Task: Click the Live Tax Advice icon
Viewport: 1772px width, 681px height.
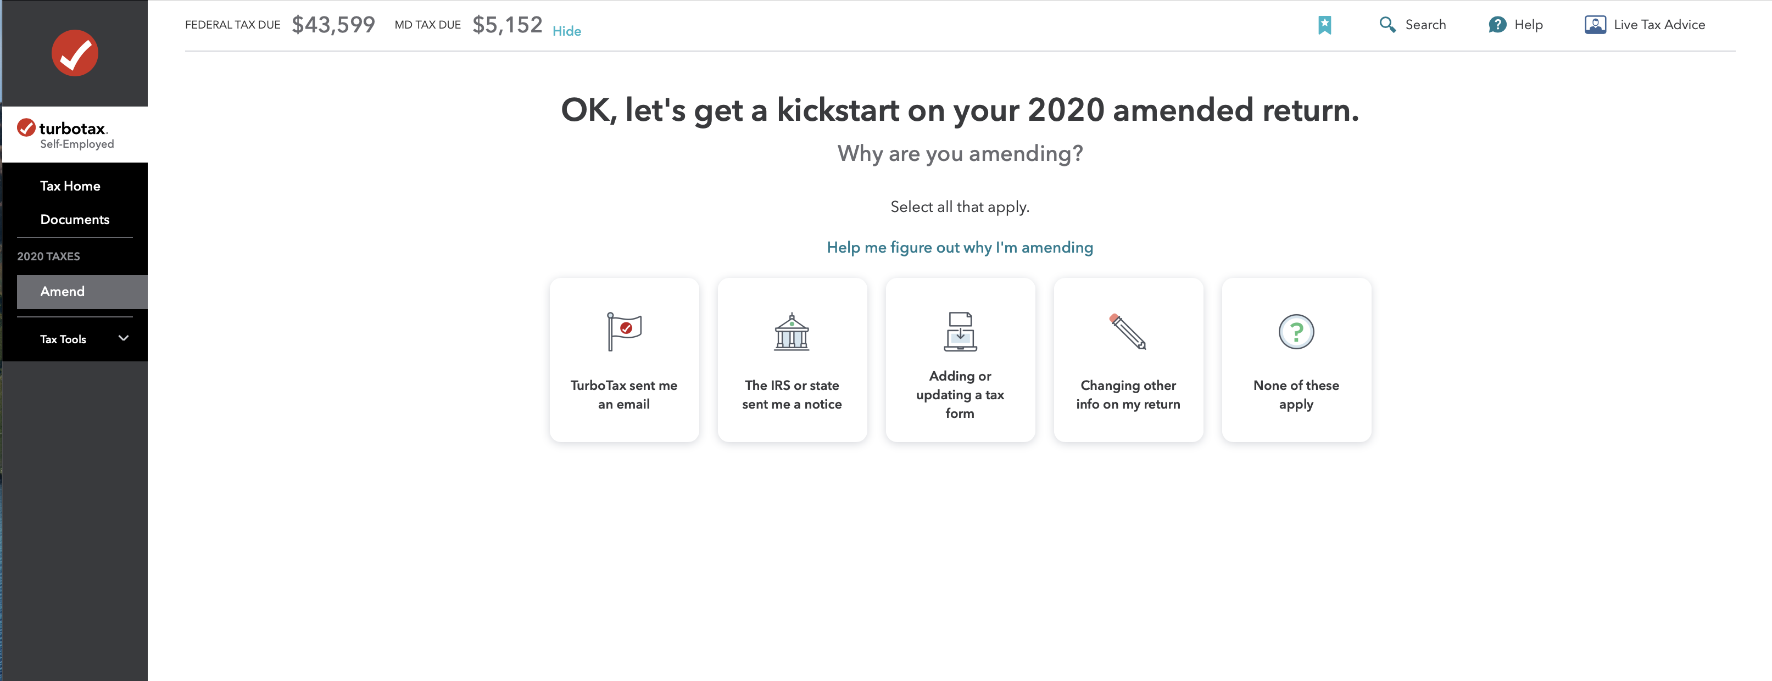Action: (x=1595, y=25)
